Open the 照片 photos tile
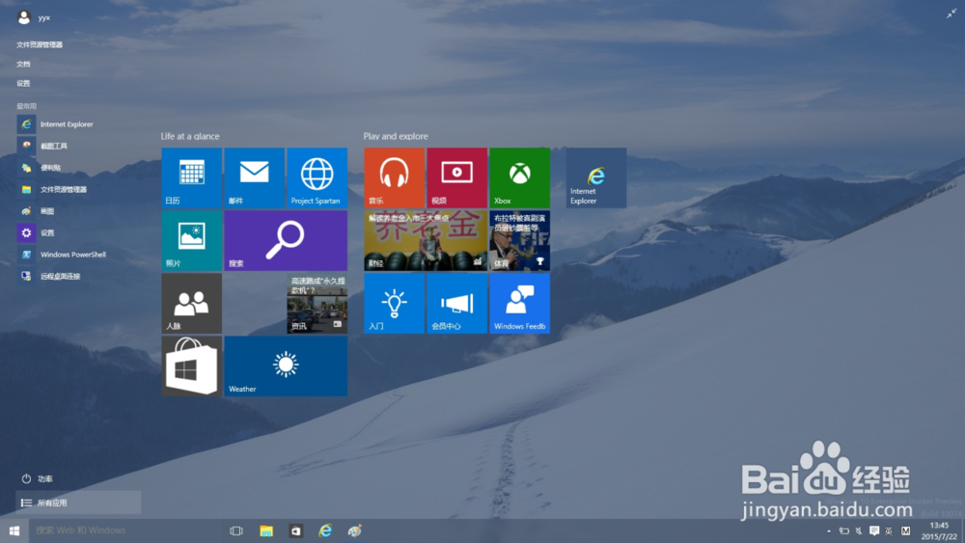Screen dimensions: 965x543 [191, 240]
